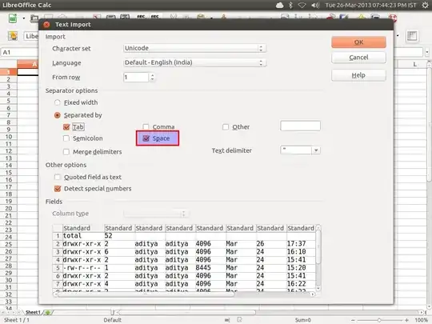Open New document dropdown arrow in Calc toolbar
The image size is (432, 324).
pos(24,18)
